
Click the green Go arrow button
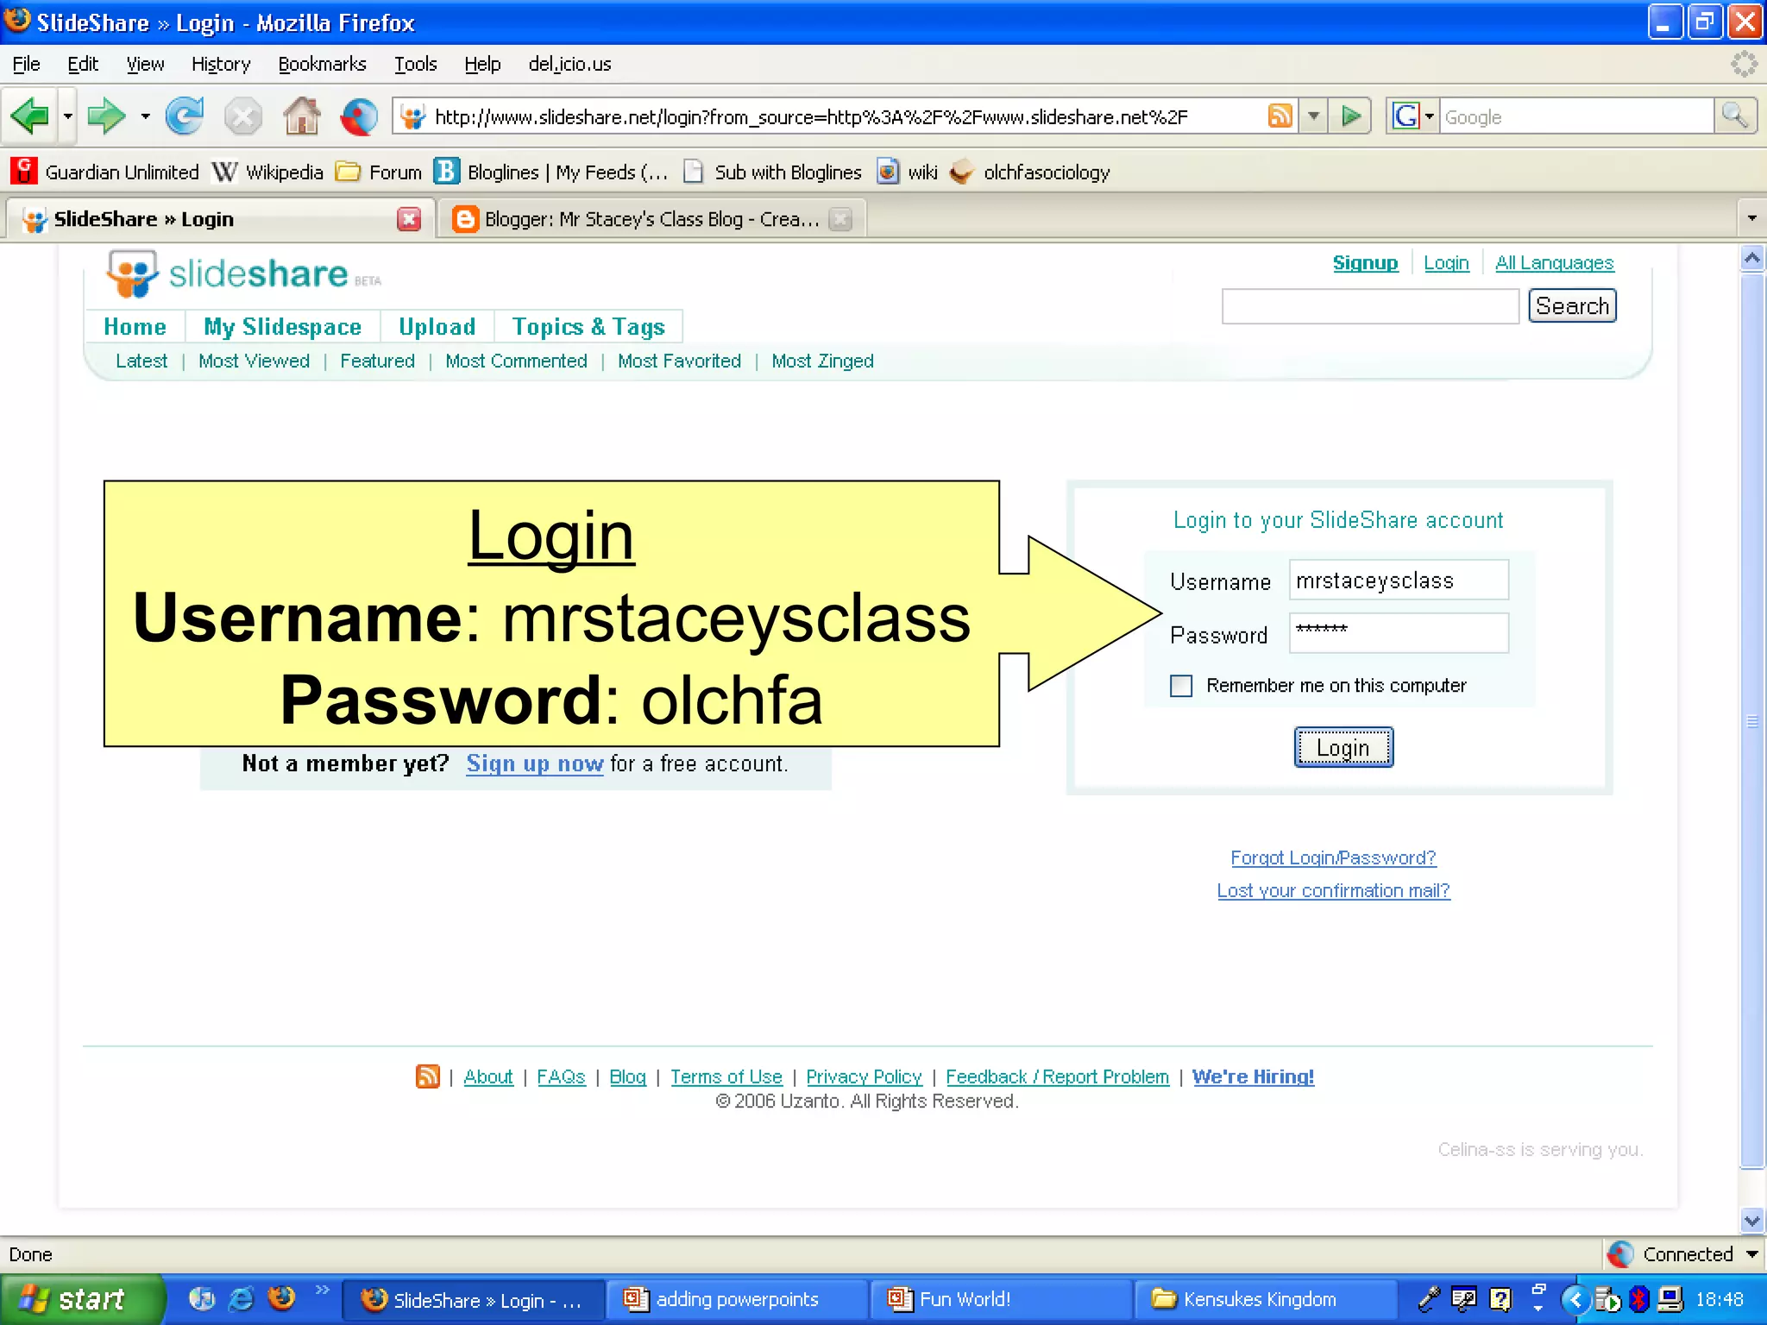pyautogui.click(x=1351, y=116)
